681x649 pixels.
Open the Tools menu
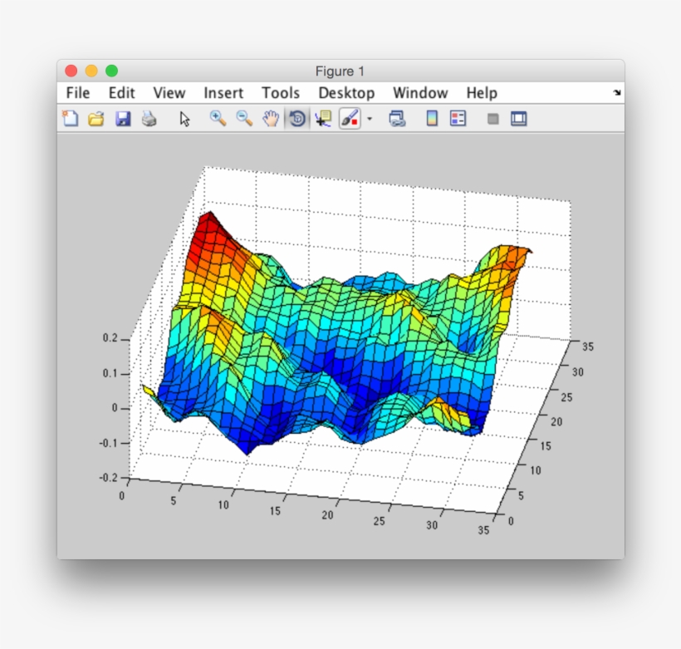tap(281, 93)
